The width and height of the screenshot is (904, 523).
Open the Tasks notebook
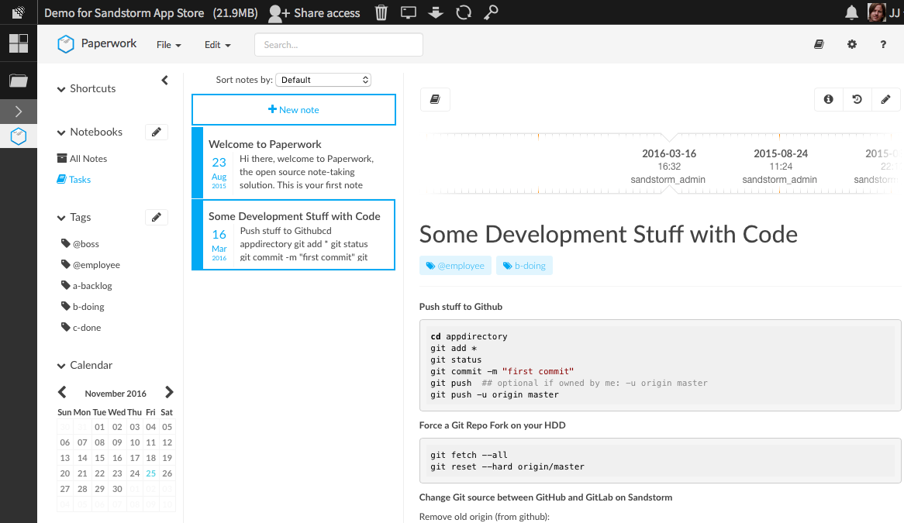(x=74, y=180)
